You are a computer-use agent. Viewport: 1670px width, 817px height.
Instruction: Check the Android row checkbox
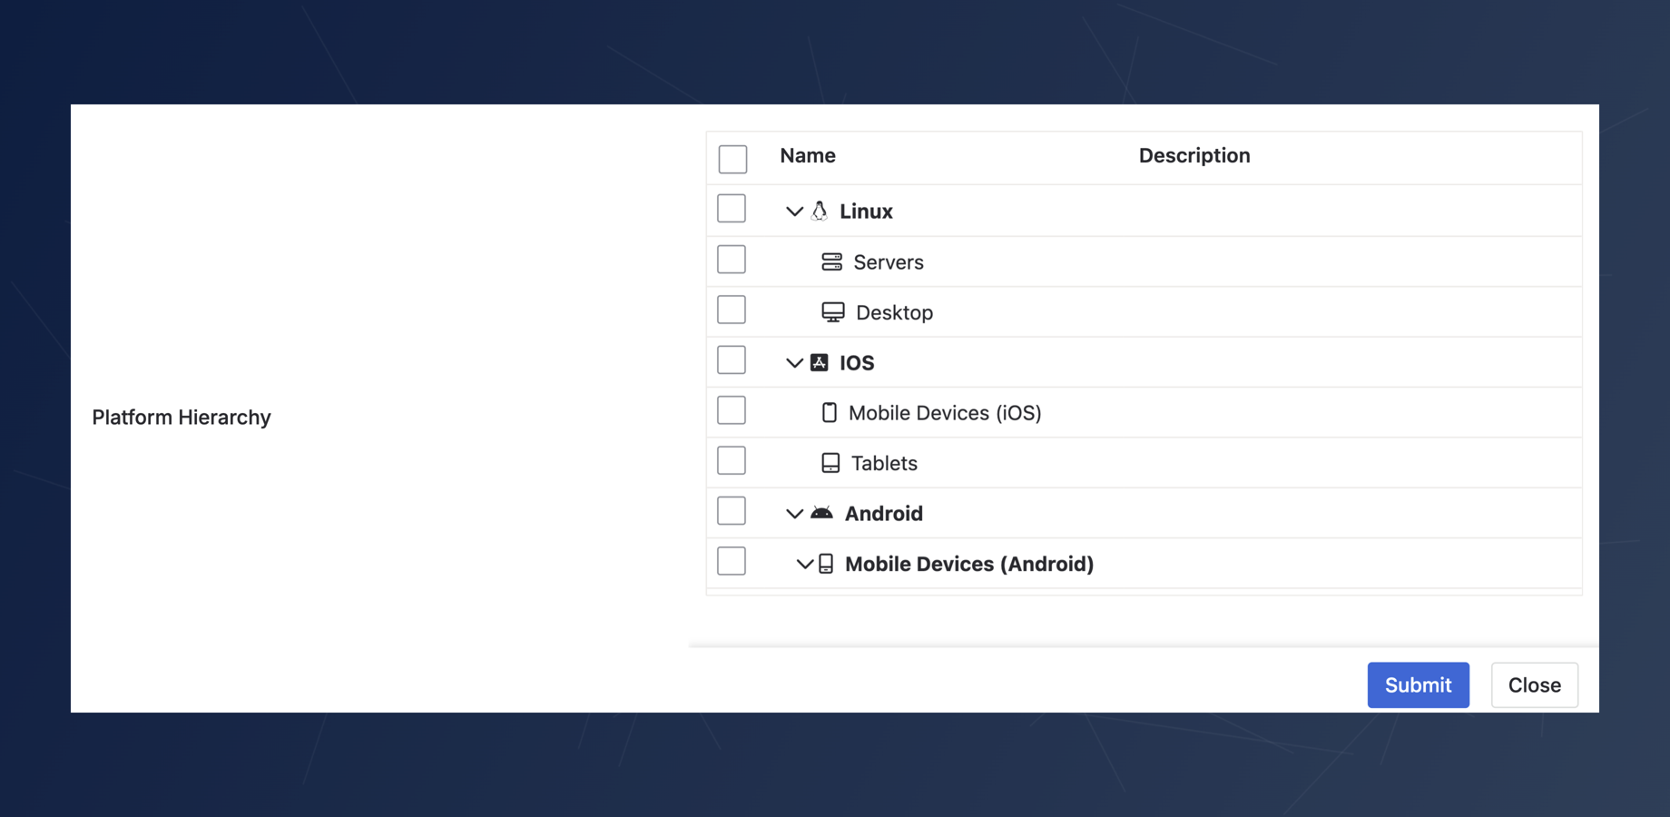click(731, 510)
